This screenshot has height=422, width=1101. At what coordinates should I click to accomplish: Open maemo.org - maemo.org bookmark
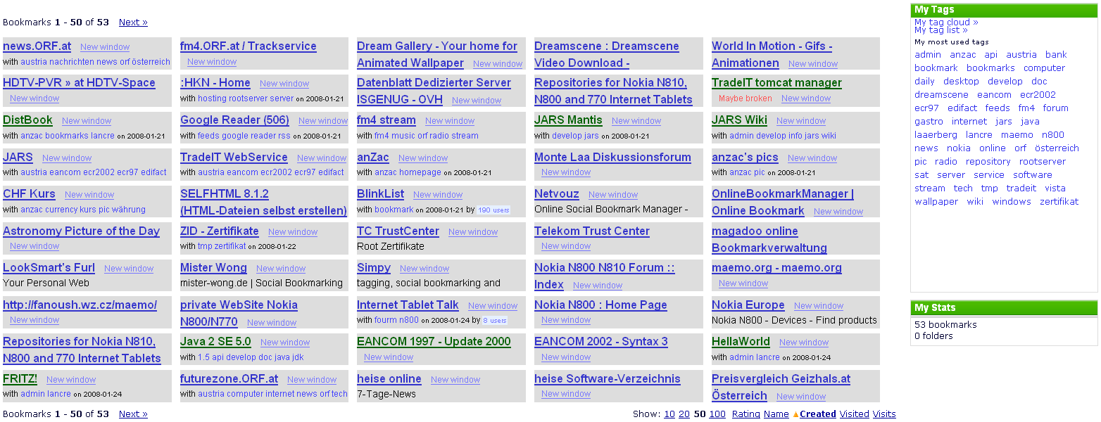[776, 268]
